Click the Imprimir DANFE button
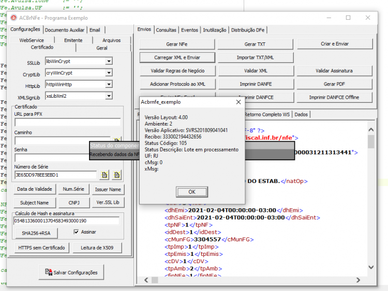Viewport: 388px width, 291px height. click(256, 84)
